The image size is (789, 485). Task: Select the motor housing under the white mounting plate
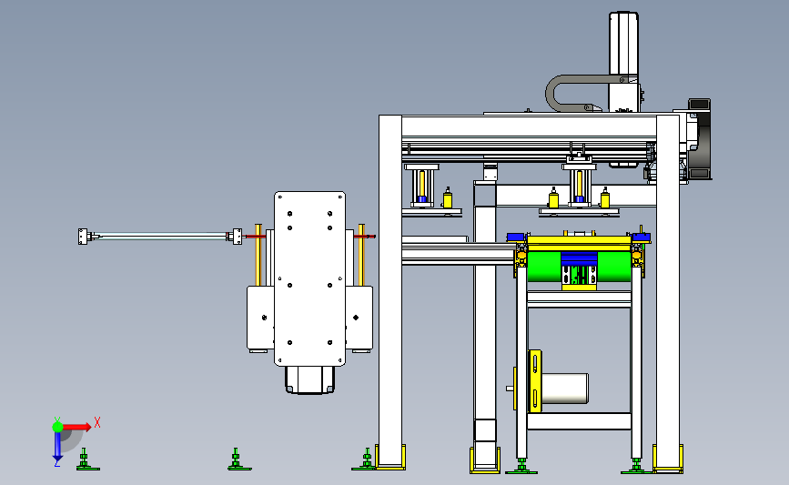coord(309,379)
